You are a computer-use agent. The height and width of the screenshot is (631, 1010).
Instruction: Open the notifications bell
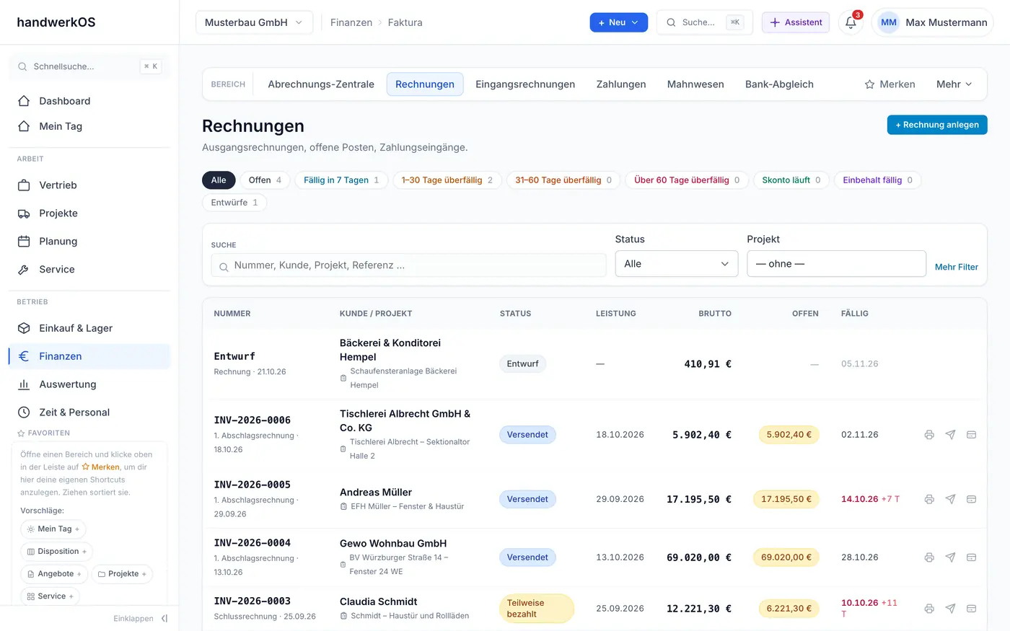[x=851, y=22]
